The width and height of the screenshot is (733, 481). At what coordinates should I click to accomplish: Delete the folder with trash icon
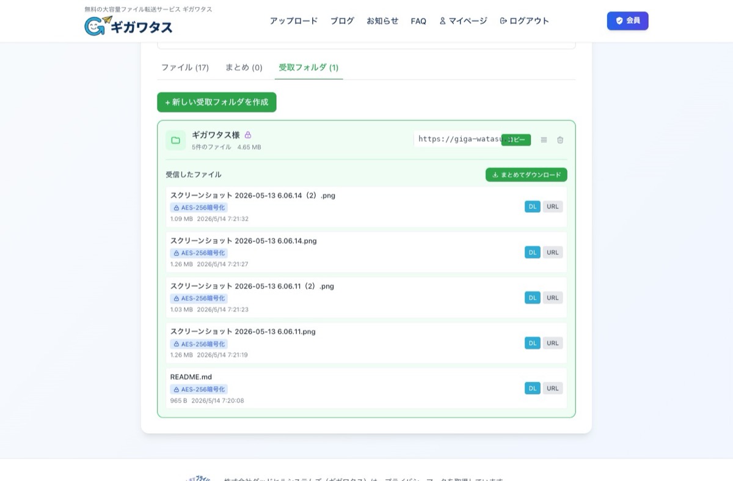[560, 140]
